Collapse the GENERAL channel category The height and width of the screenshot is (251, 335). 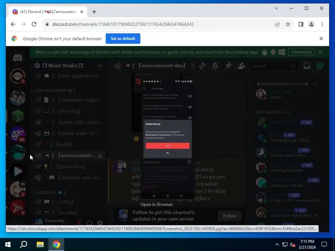[50, 192]
